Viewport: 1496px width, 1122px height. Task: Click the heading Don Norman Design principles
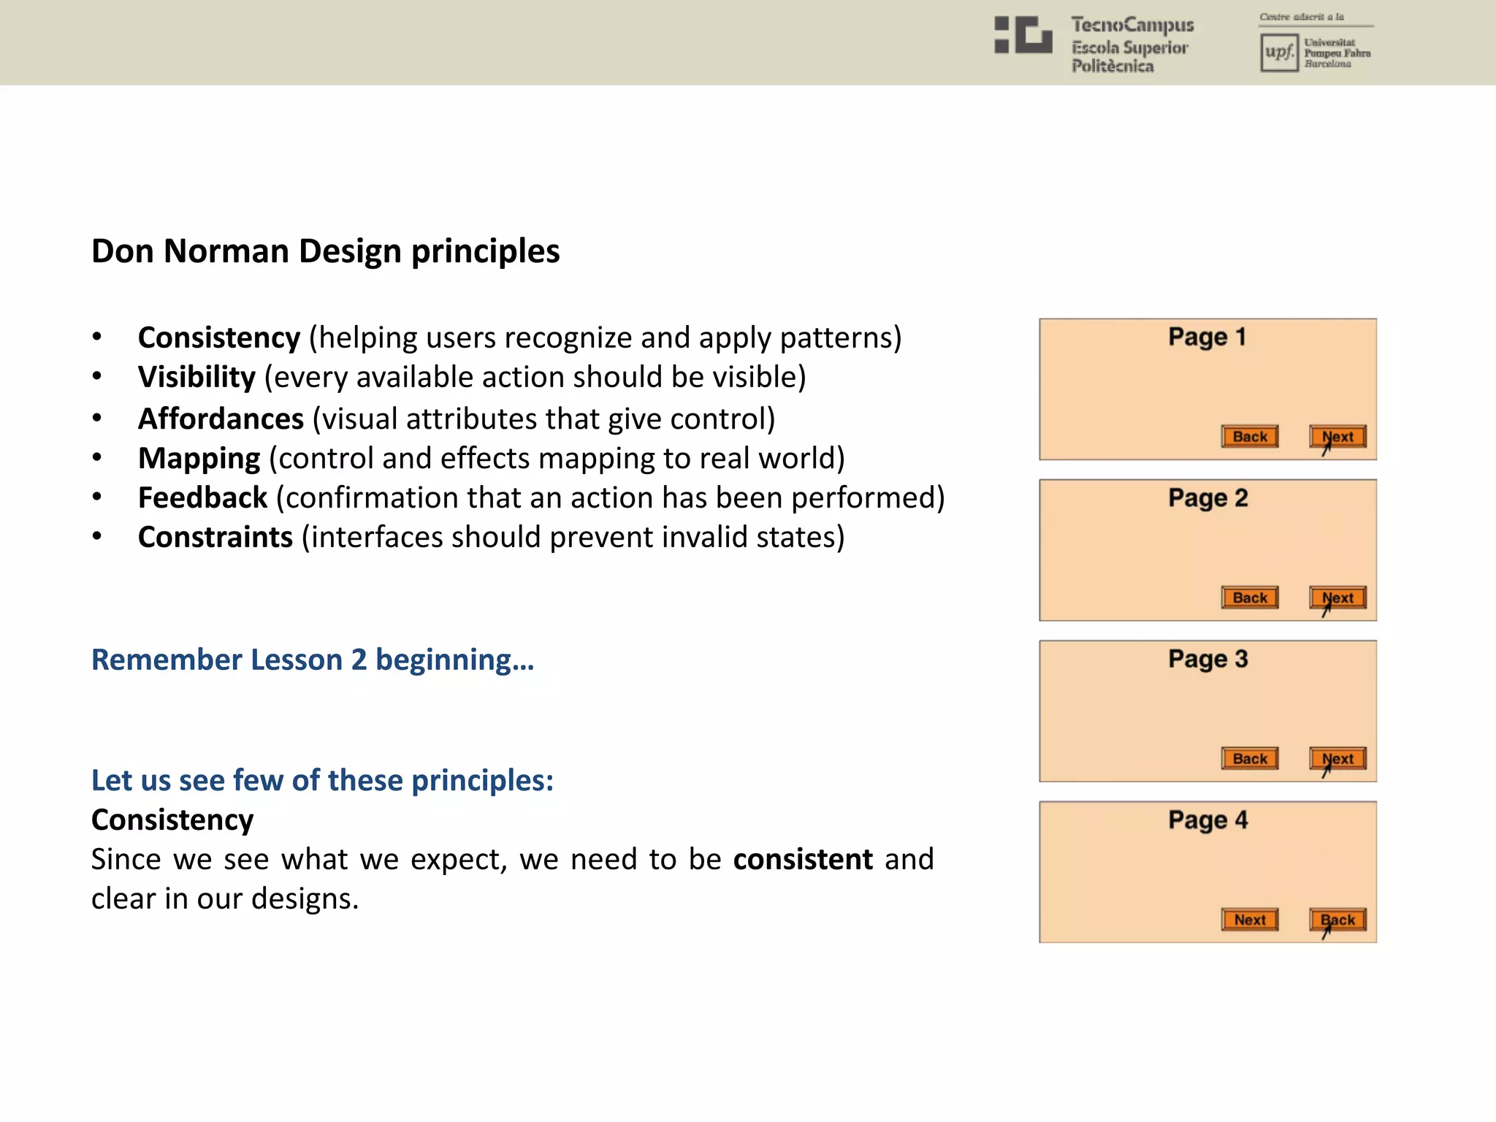tap(325, 251)
